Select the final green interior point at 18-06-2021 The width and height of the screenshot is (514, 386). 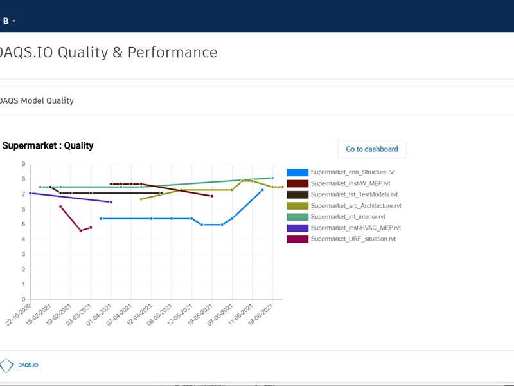click(x=272, y=178)
